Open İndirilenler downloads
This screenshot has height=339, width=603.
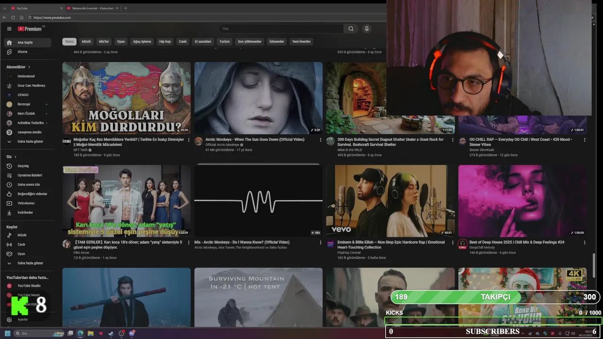click(27, 212)
